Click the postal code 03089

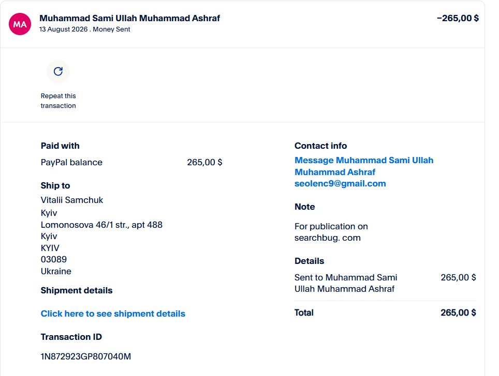pos(54,259)
